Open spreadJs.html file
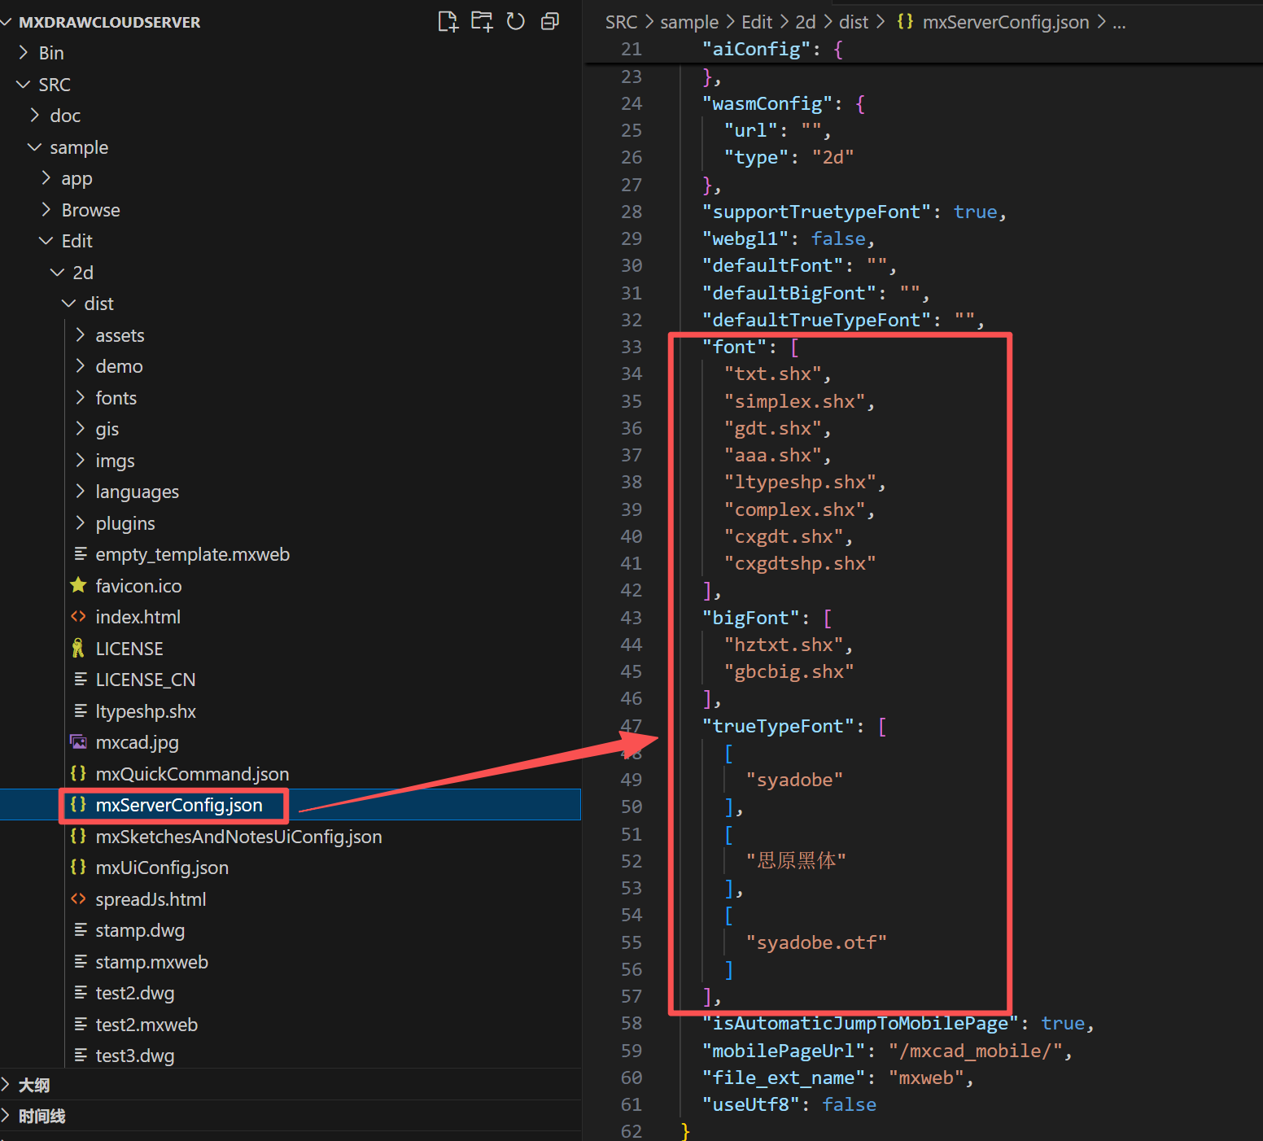This screenshot has height=1141, width=1263. coord(151,899)
